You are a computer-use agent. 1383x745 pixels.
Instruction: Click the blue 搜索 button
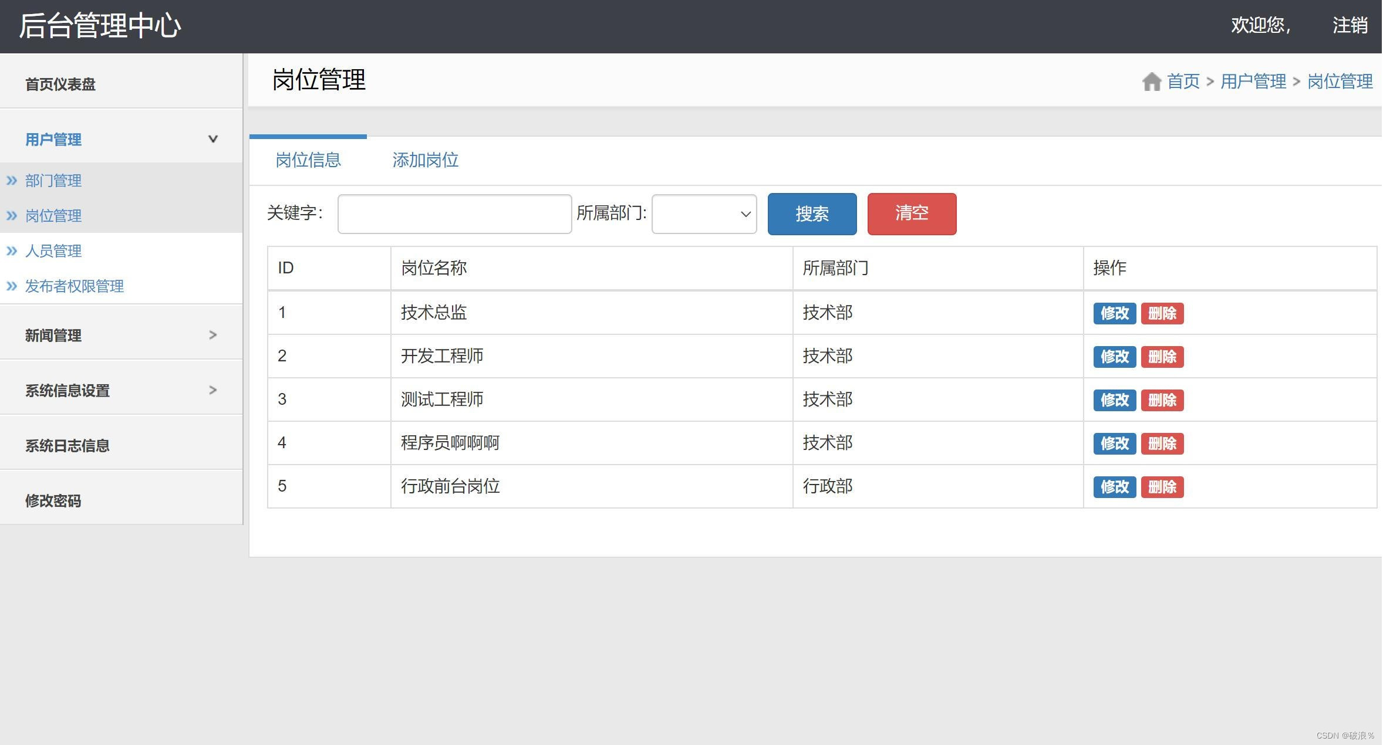[x=812, y=214]
